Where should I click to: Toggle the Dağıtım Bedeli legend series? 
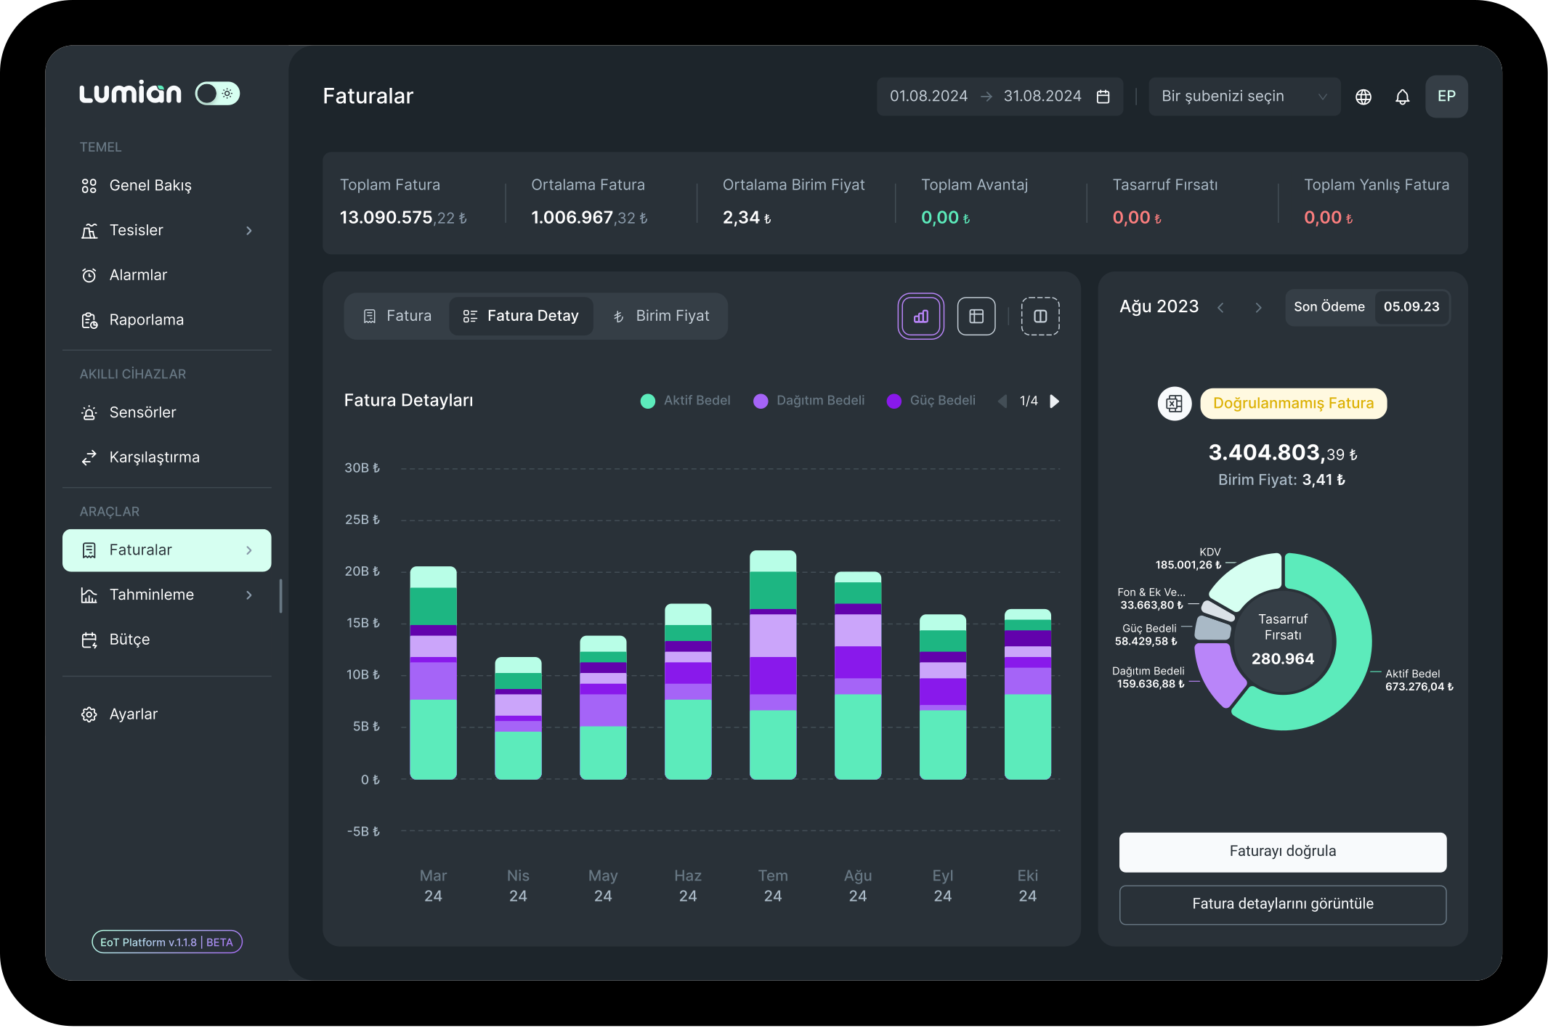(809, 401)
